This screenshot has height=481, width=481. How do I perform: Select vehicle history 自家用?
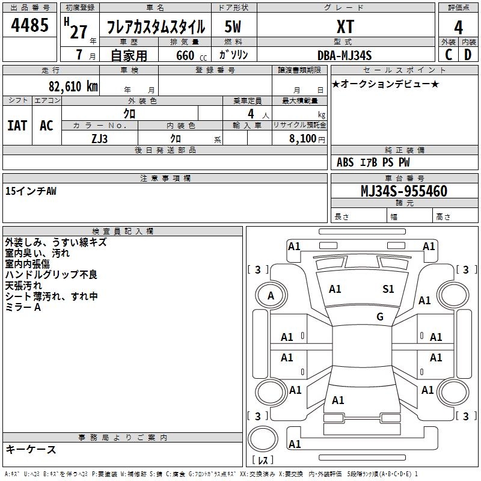(x=129, y=55)
